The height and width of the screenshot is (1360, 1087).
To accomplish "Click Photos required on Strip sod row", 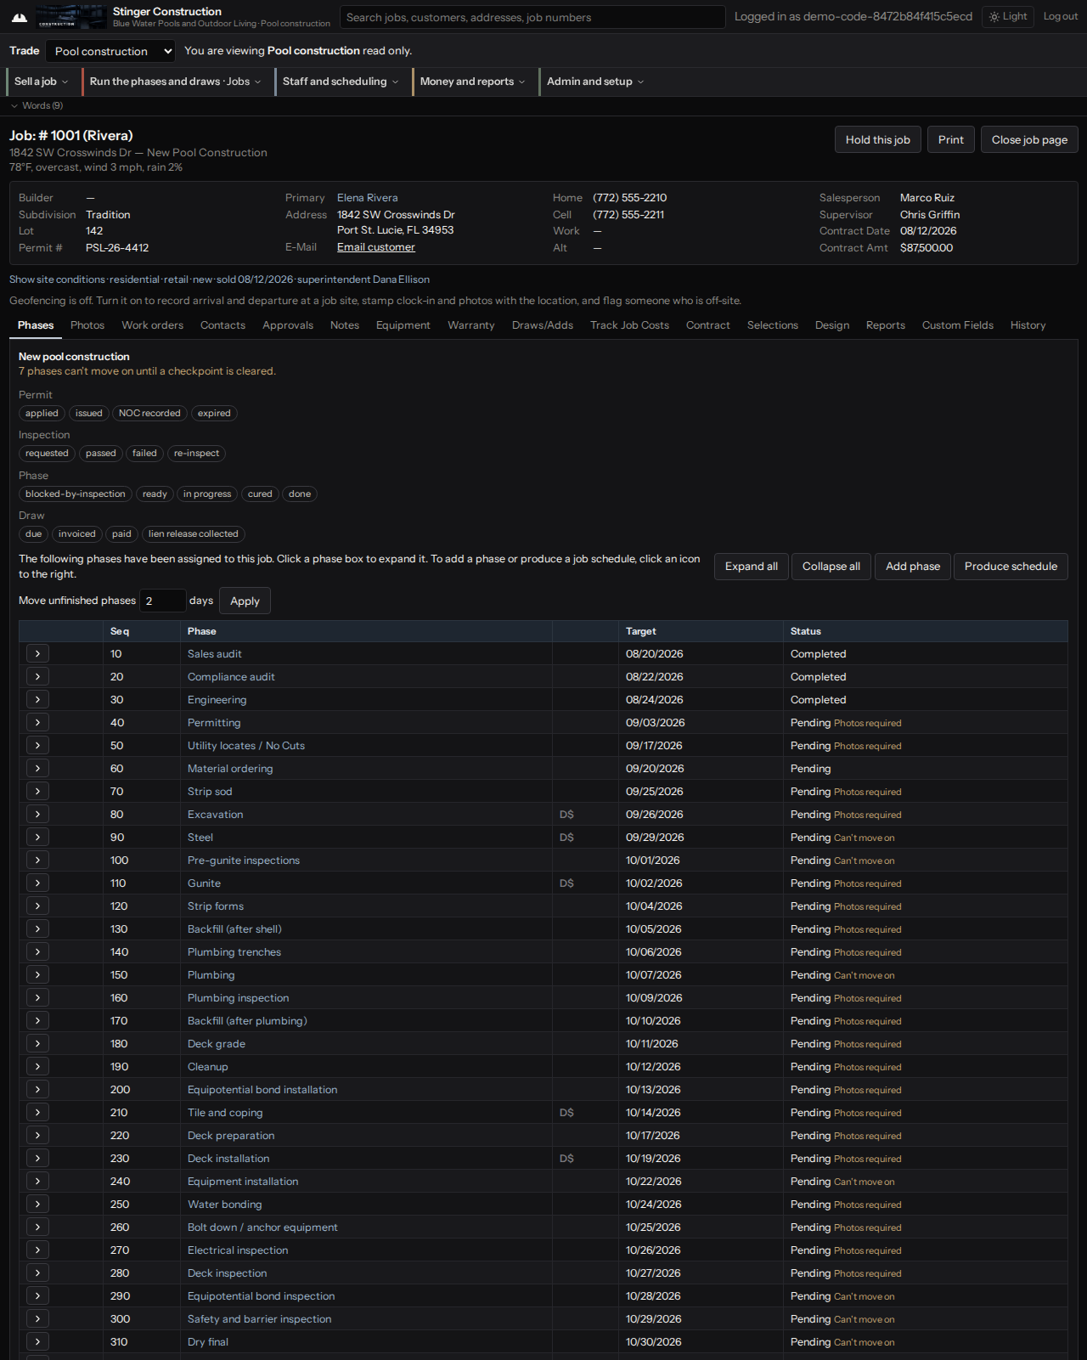I will tap(868, 793).
